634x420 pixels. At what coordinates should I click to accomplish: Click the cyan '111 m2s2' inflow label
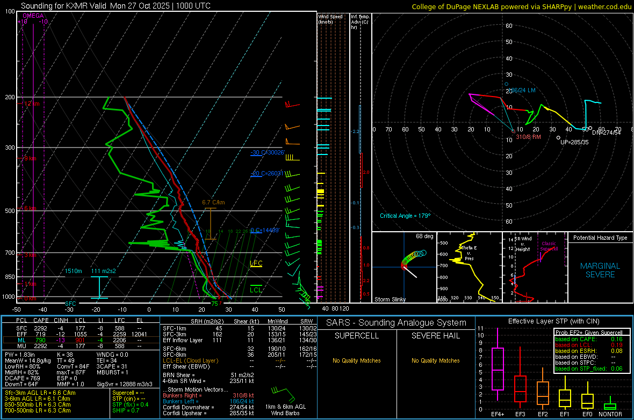(x=103, y=271)
